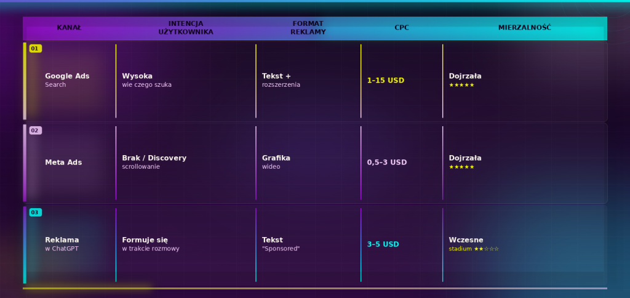The image size is (630, 298).
Task: Click the 'Brak / Discovery' intent cell
Action: 154,158
